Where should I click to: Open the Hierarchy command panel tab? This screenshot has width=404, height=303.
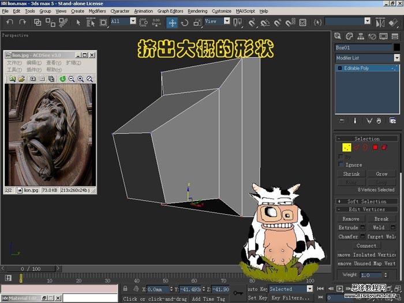click(361, 36)
